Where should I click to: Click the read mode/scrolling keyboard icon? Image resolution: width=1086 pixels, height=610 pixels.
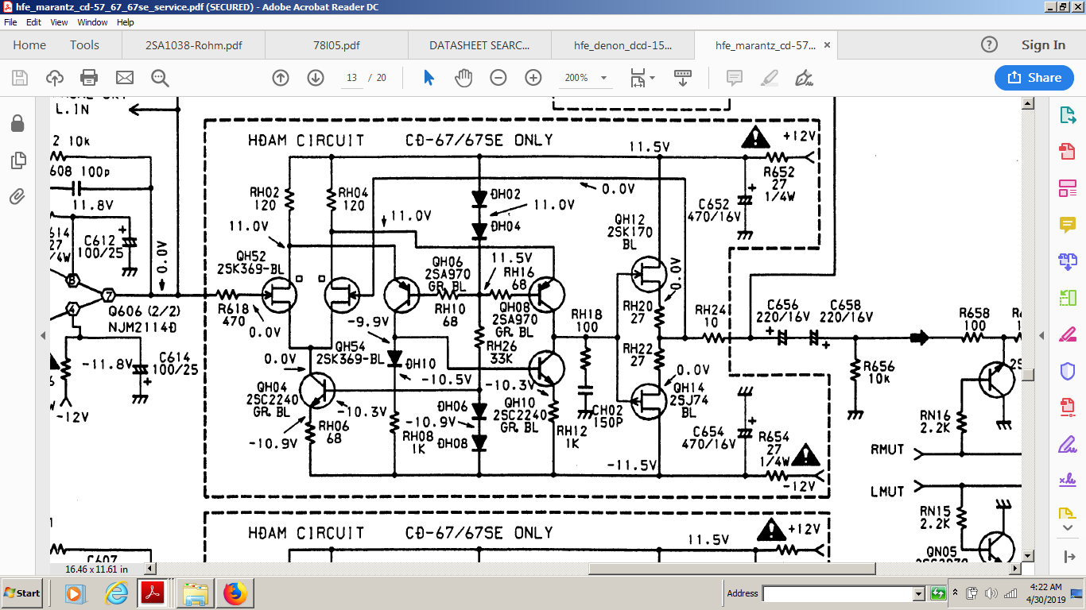(x=682, y=78)
